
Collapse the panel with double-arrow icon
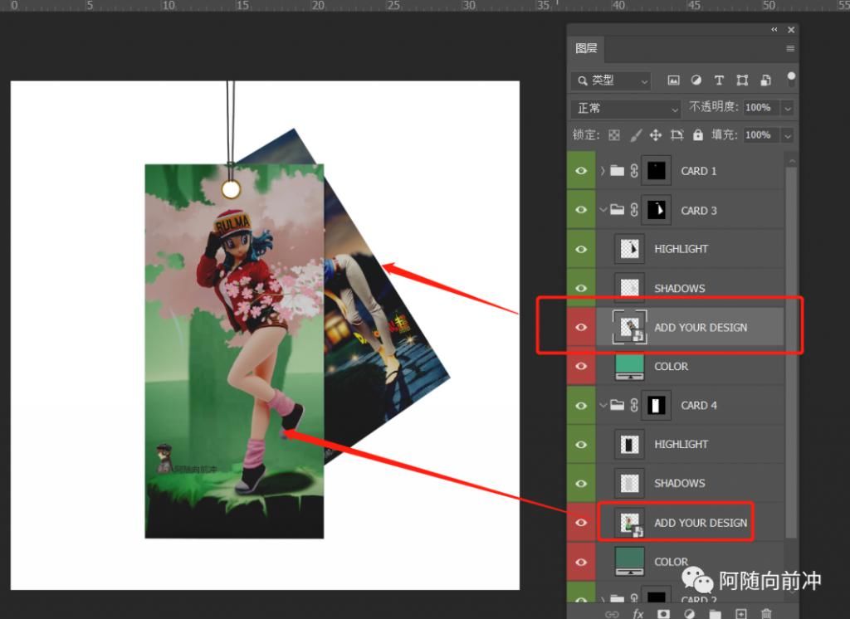[774, 30]
